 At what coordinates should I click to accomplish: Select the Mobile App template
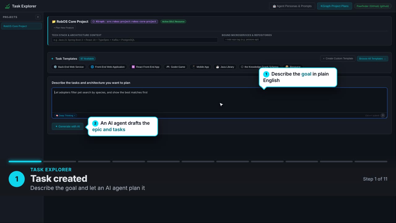(x=200, y=67)
